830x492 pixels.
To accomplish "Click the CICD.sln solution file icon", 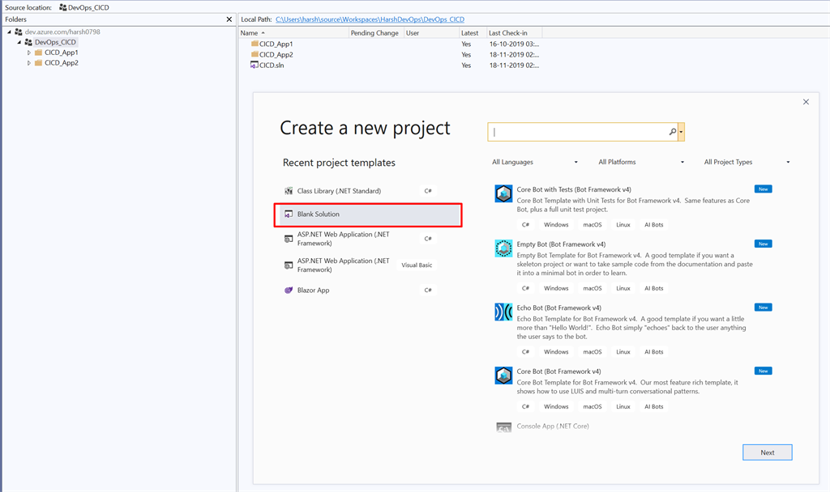I will (x=255, y=66).
